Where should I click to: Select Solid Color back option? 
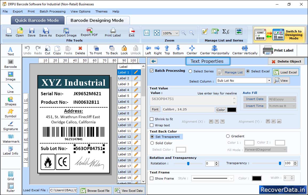coord(152,143)
